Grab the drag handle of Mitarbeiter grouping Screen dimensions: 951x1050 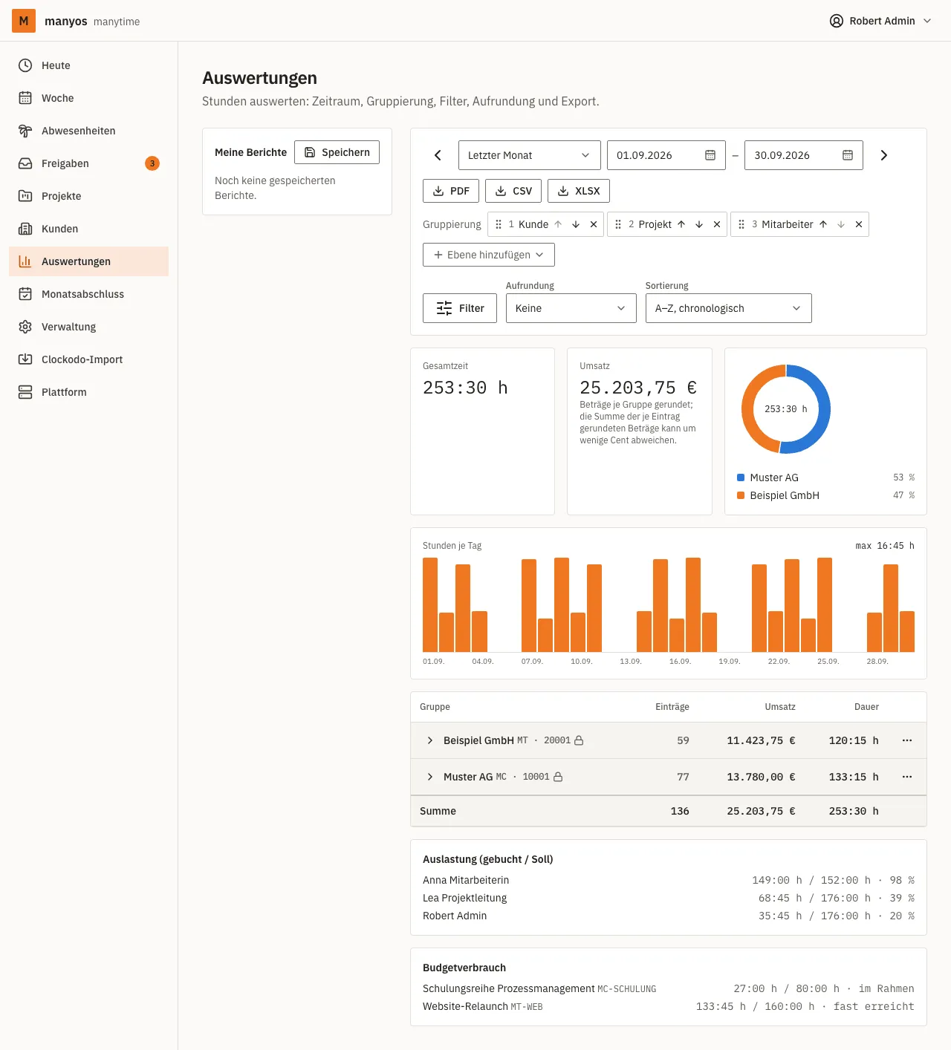741,224
